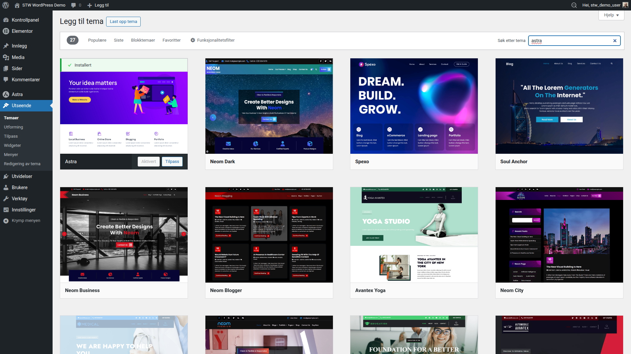Expand the Hjelp dropdown tab
This screenshot has width=631, height=354.
pos(611,15)
